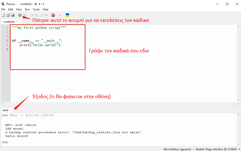Run the current script with green play button
This screenshot has height=151, width=241.
[x=20, y=15]
